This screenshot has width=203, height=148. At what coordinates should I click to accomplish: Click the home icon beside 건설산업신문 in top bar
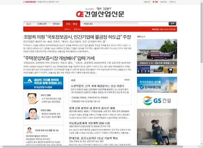[24, 2]
